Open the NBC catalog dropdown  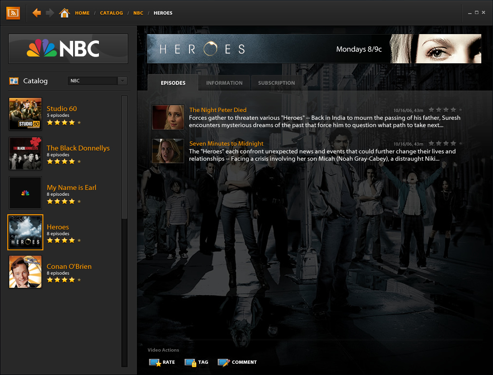(122, 81)
